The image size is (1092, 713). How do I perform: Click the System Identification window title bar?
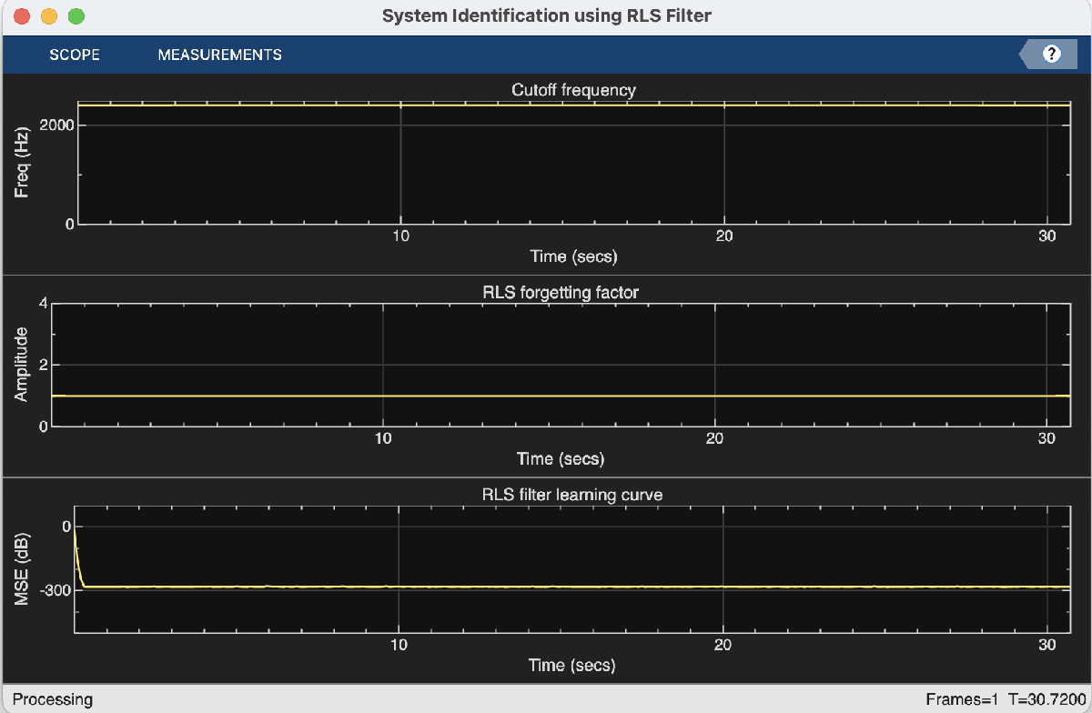(546, 15)
